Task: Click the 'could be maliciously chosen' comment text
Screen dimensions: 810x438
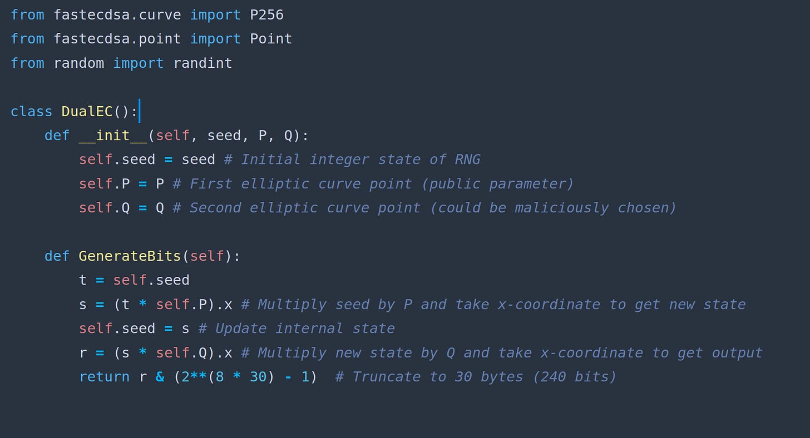Action: click(554, 208)
